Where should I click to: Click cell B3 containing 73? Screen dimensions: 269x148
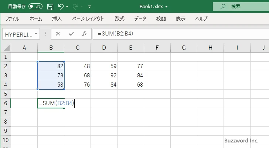pyautogui.click(x=51, y=75)
